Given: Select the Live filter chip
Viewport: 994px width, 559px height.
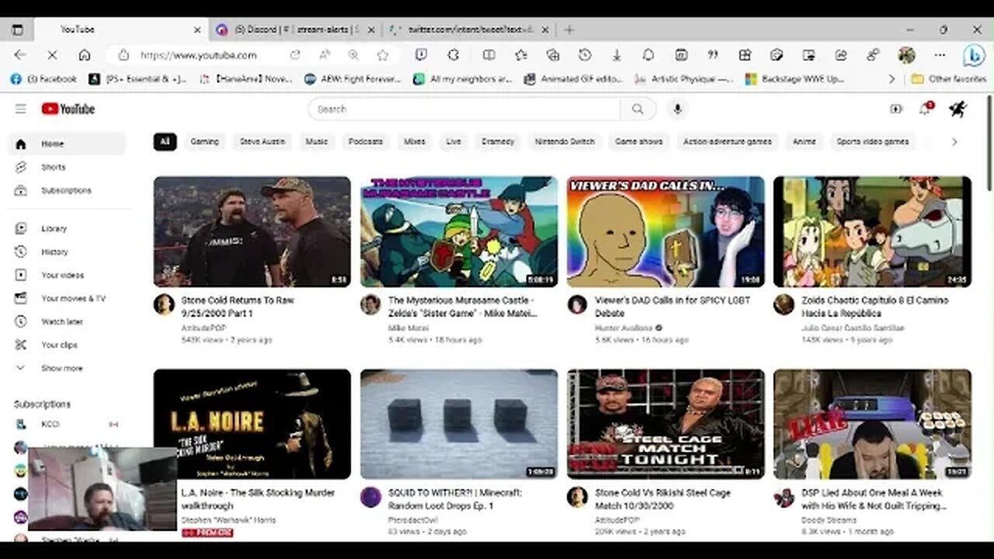Looking at the screenshot, I should point(454,141).
